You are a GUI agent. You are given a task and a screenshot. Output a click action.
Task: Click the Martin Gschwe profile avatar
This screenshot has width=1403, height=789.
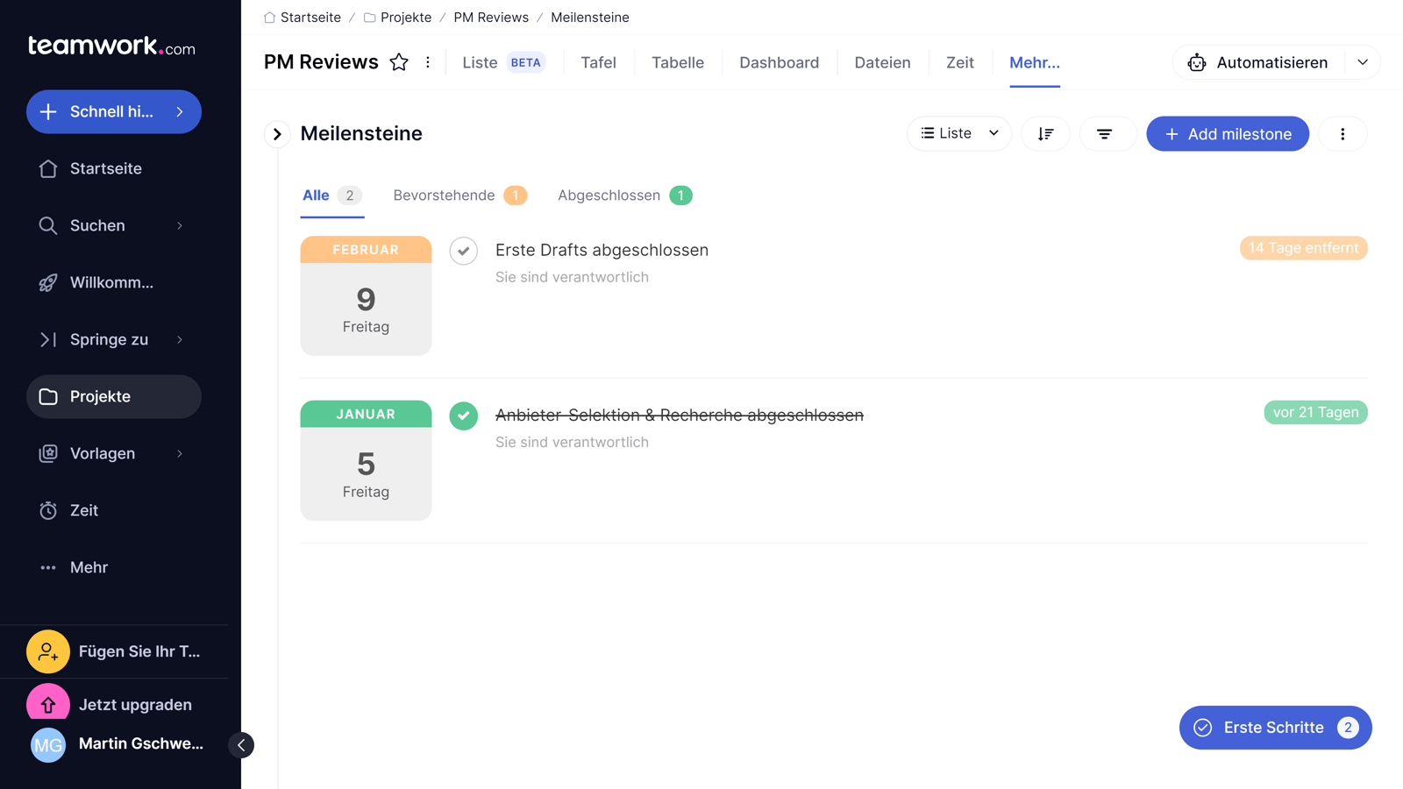[48, 744]
